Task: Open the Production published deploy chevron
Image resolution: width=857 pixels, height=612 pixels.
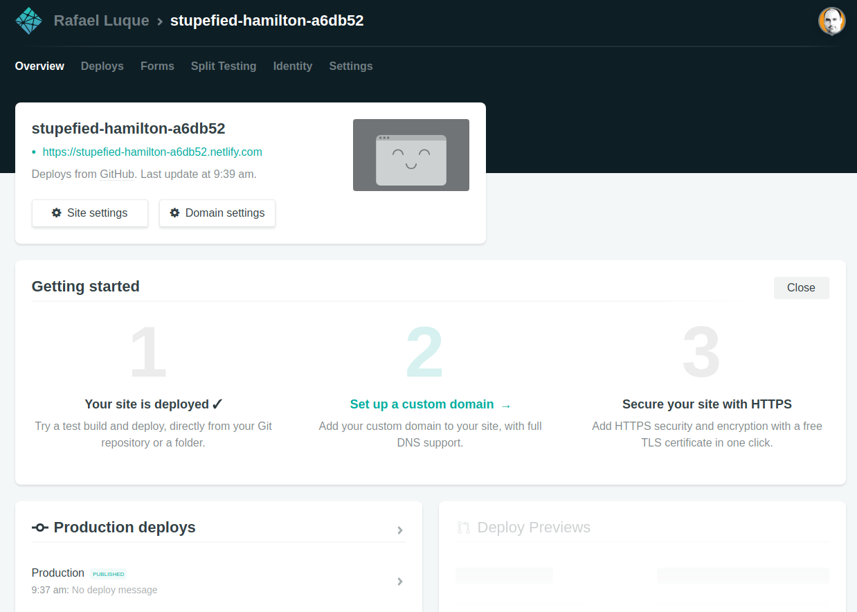Action: (400, 582)
